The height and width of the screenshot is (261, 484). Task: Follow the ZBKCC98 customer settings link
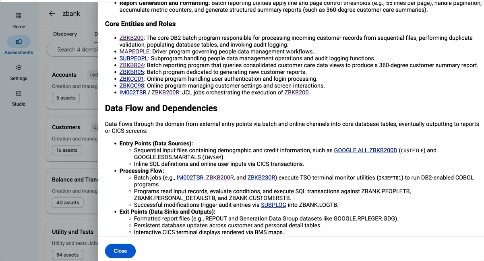pos(132,86)
